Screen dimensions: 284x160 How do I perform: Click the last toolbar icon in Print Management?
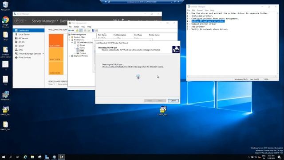(97, 31)
